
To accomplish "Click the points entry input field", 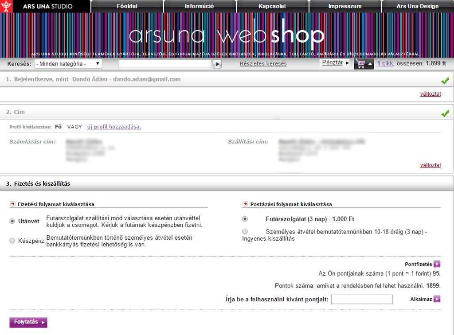I will pos(362,299).
